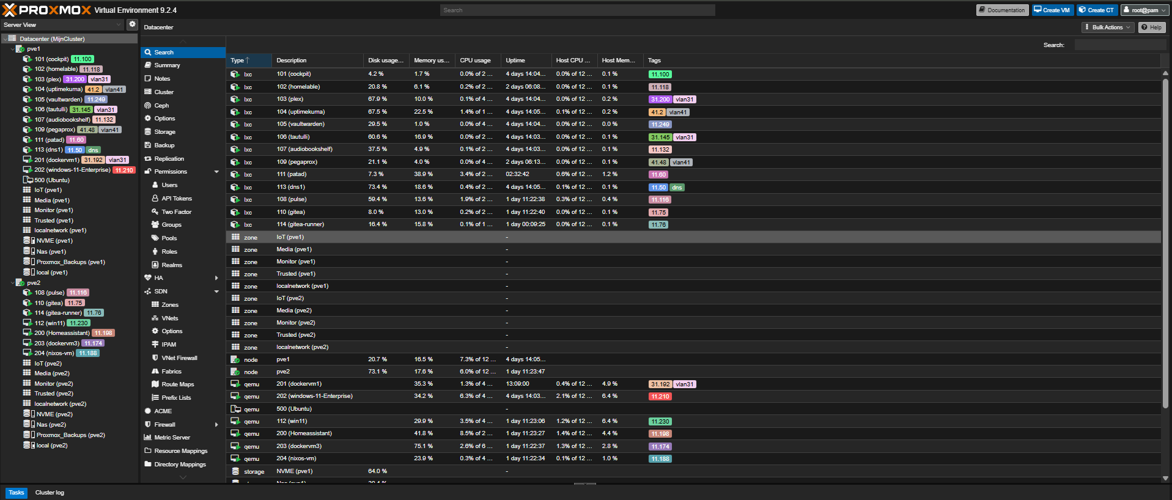The image size is (1172, 500).
Task: Click the 11.210 red tag in table
Action: (660, 397)
